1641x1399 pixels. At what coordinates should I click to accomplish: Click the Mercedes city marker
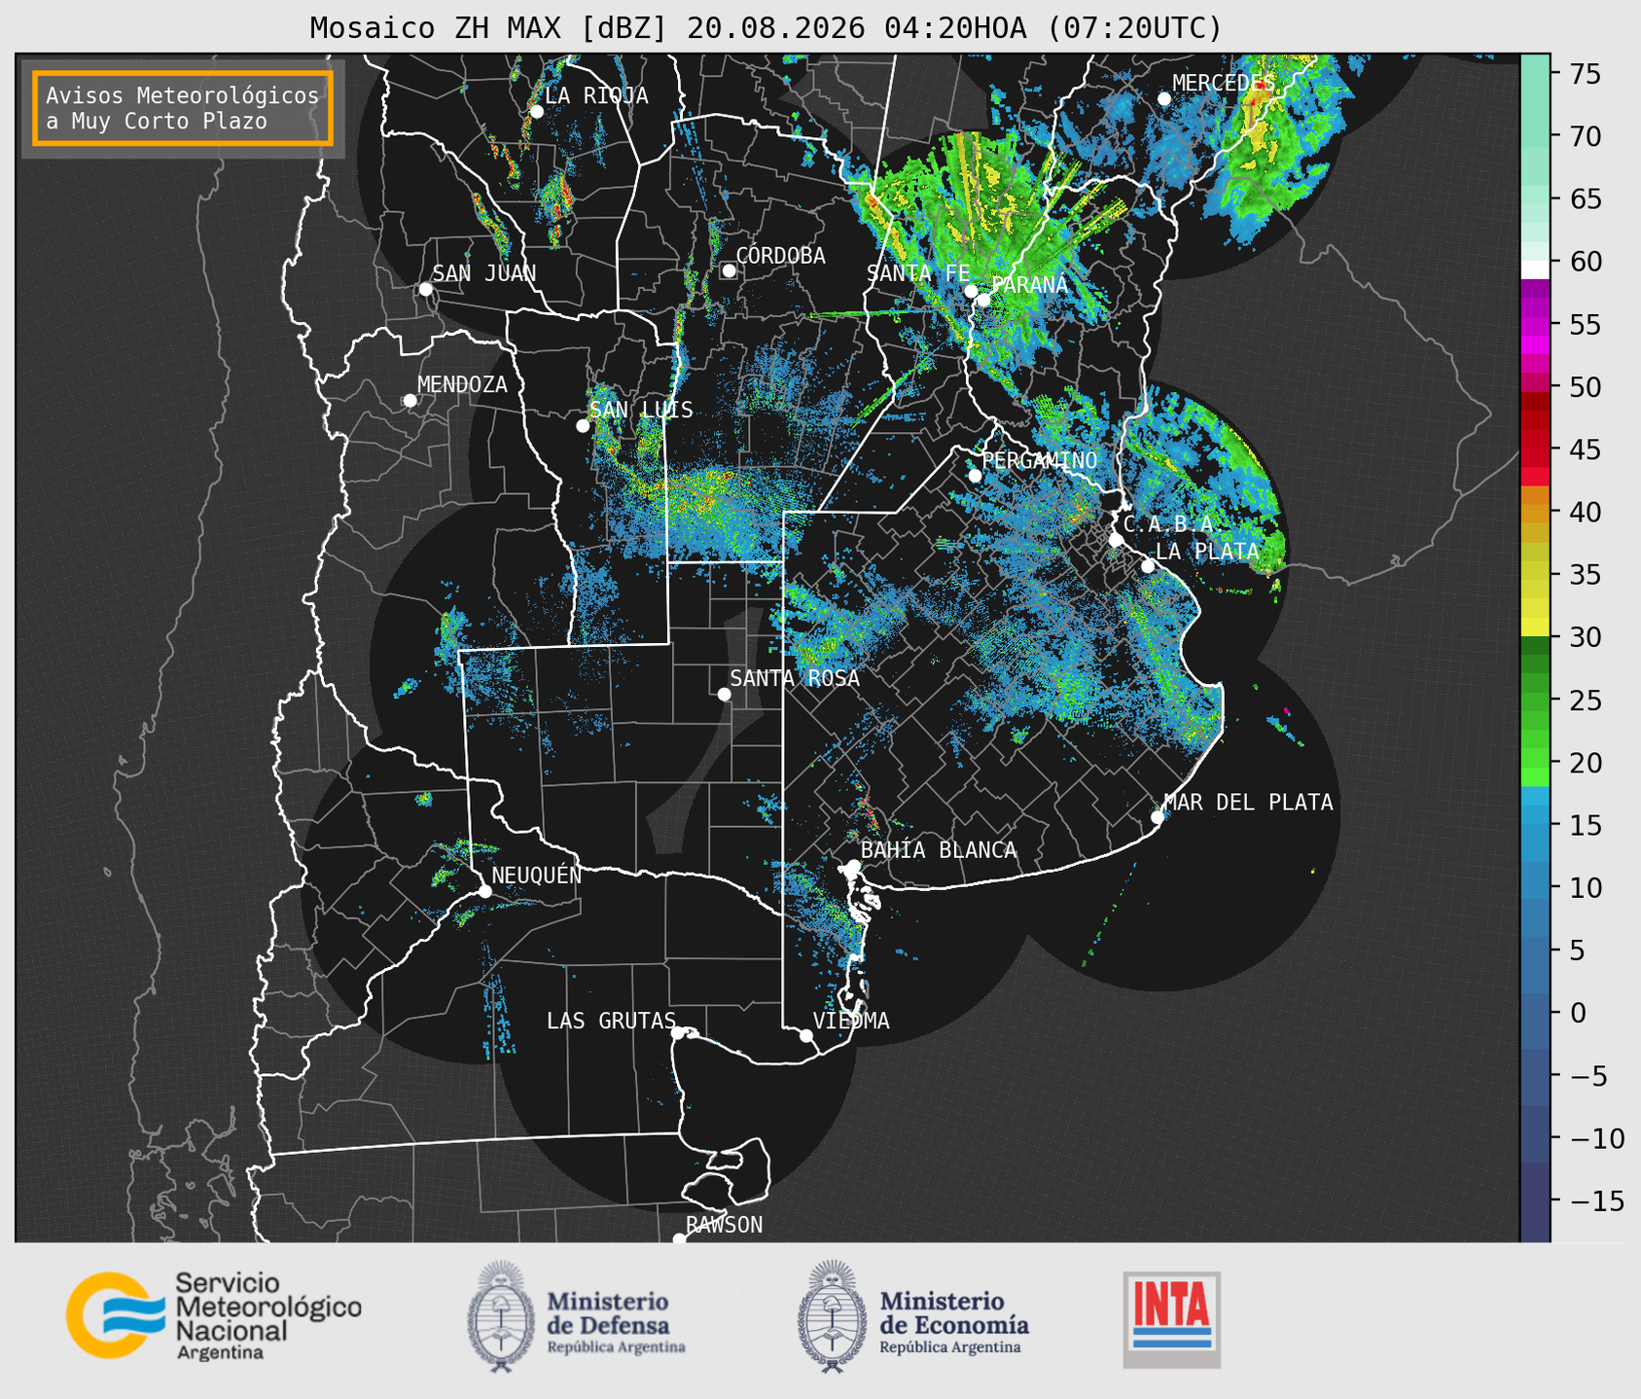tap(1163, 99)
